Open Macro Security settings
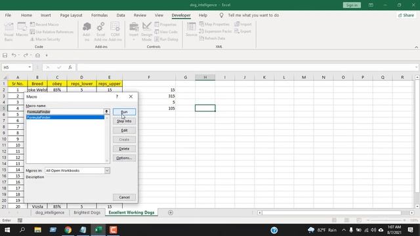This screenshot has height=236, width=420. 45,39
